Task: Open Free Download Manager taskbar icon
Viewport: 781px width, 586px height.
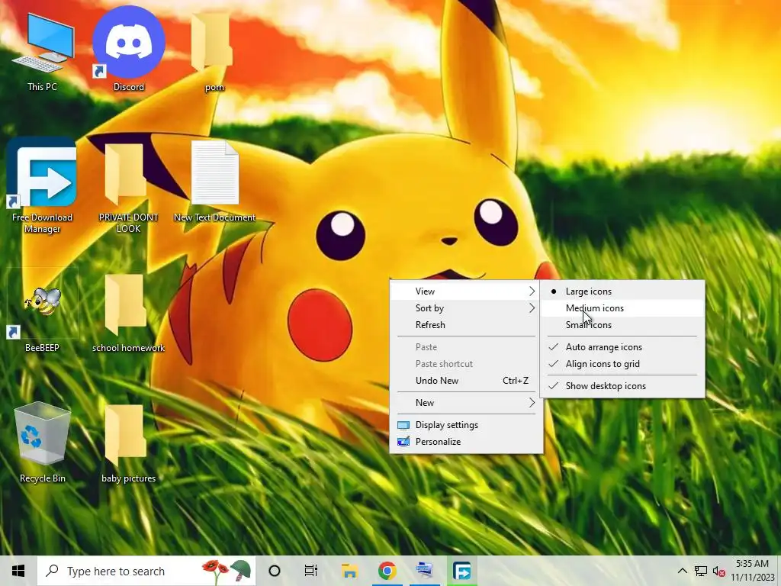Action: pos(461,571)
